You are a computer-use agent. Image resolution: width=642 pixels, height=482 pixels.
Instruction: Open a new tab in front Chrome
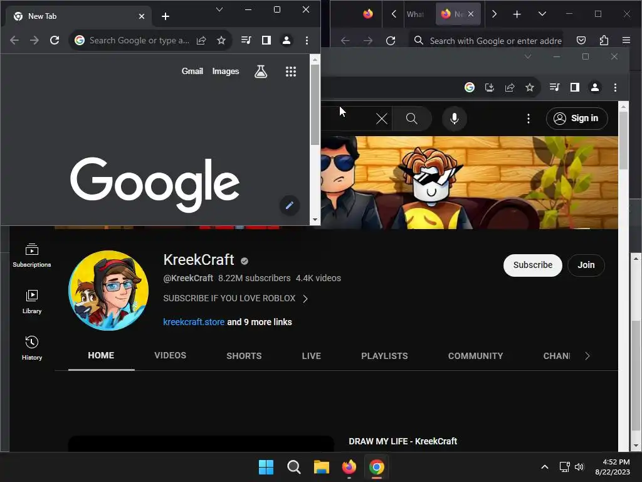click(x=166, y=16)
